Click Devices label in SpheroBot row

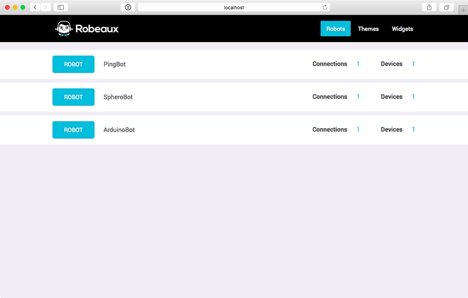(x=392, y=97)
